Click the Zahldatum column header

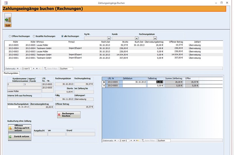(128, 78)
